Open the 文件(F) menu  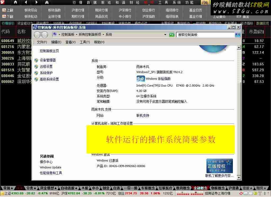click(42, 42)
